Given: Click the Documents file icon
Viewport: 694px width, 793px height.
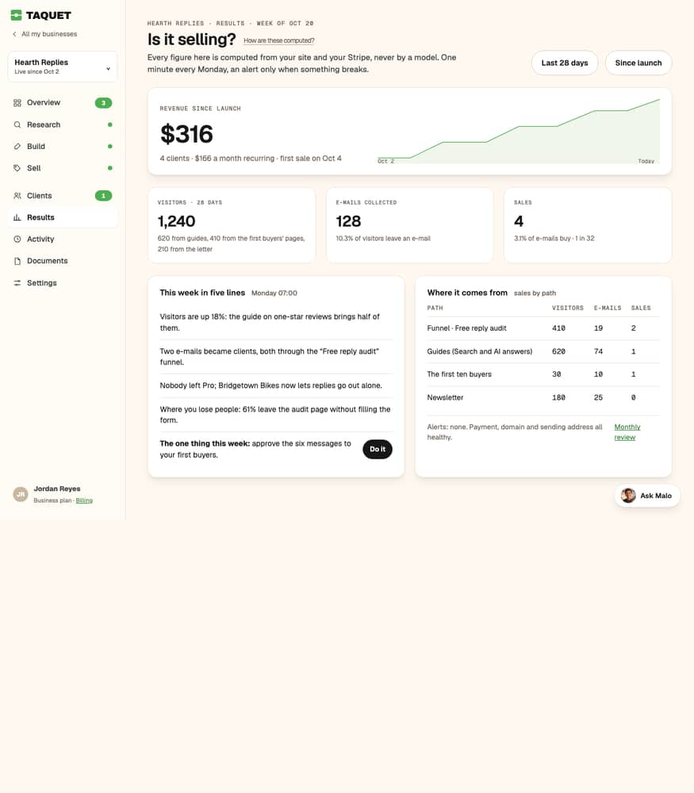Looking at the screenshot, I should [17, 261].
